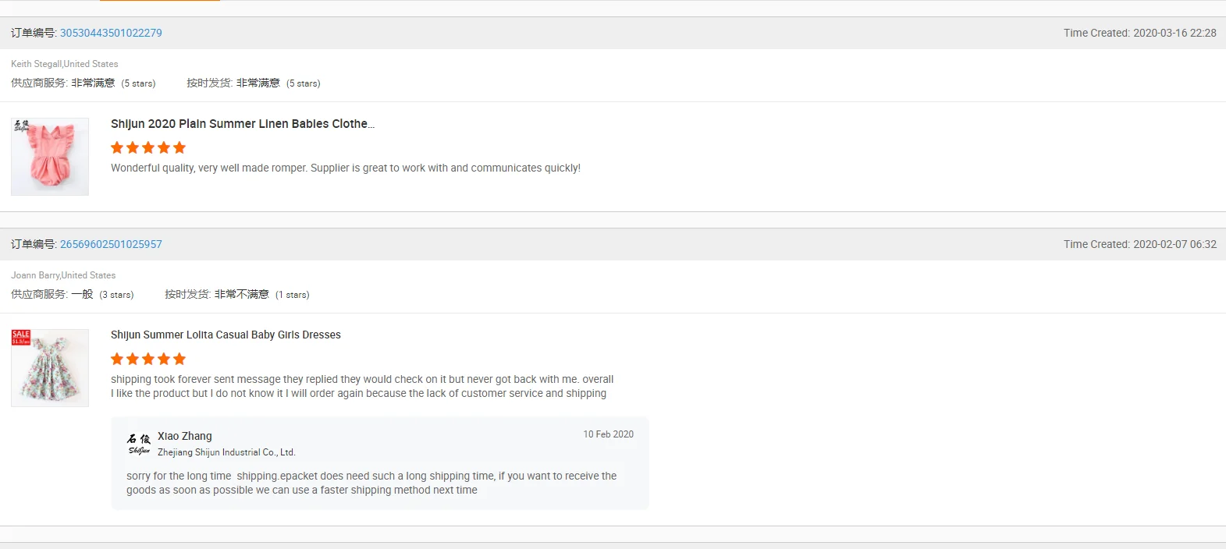
Task: Click fifth star of the Lolita dress rating
Action: click(x=179, y=359)
